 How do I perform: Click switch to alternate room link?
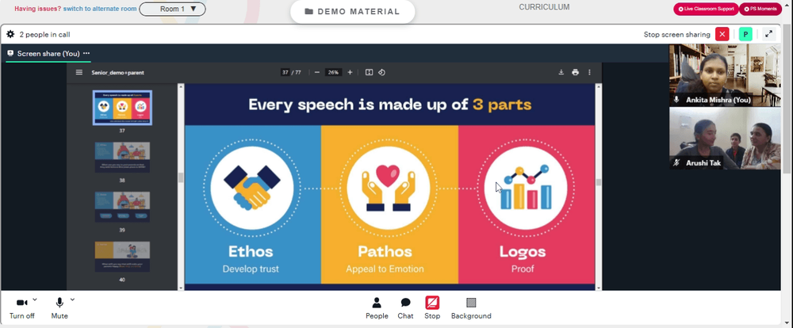pos(99,9)
